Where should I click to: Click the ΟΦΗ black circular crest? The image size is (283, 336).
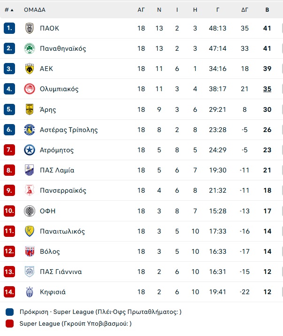[30, 211]
